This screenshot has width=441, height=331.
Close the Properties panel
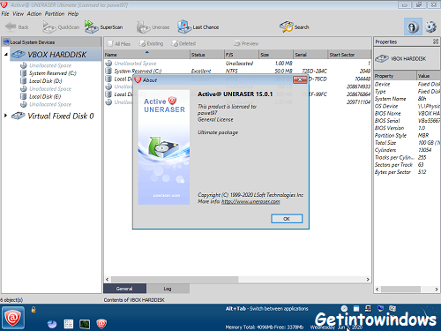(x=436, y=41)
